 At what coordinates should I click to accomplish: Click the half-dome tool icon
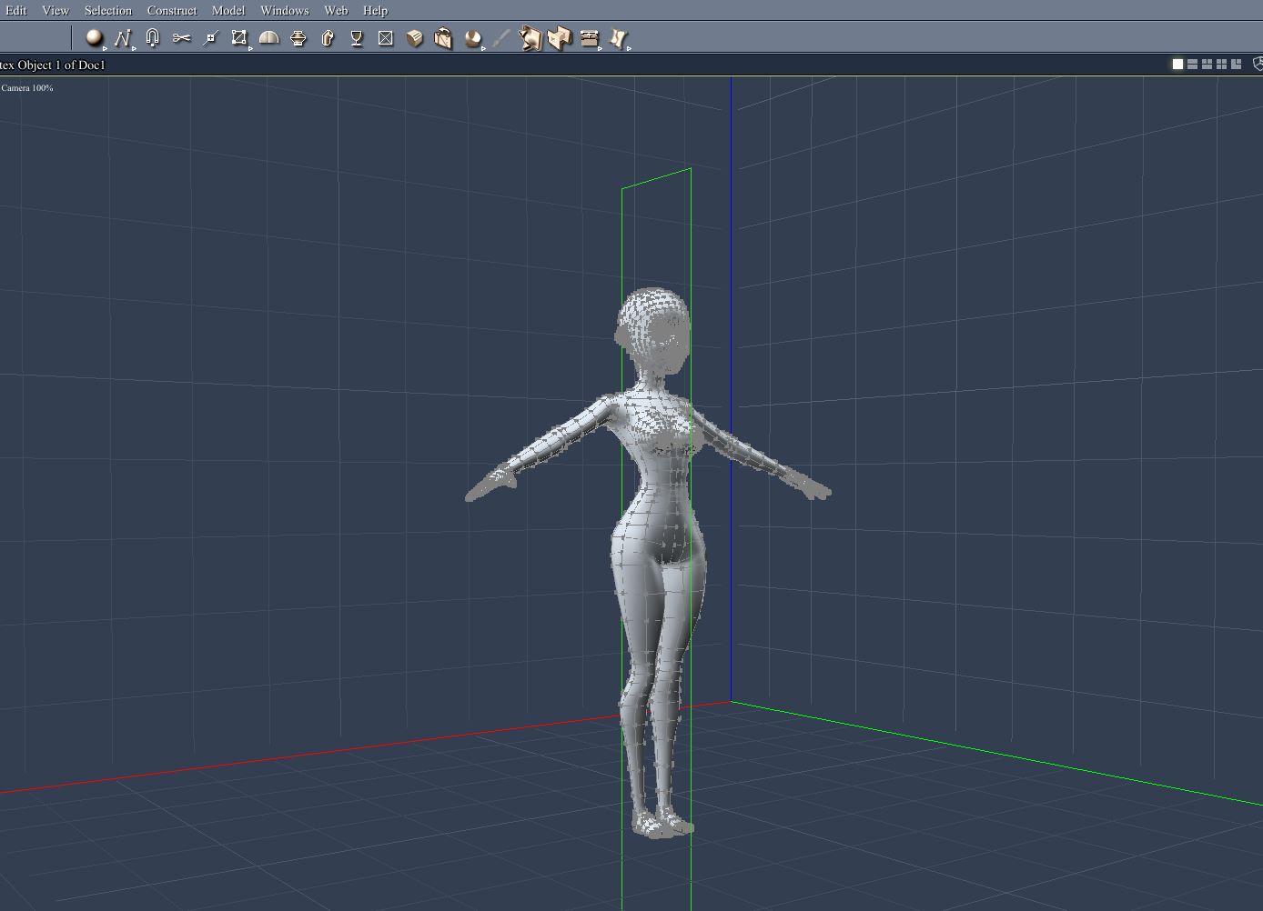tap(268, 38)
